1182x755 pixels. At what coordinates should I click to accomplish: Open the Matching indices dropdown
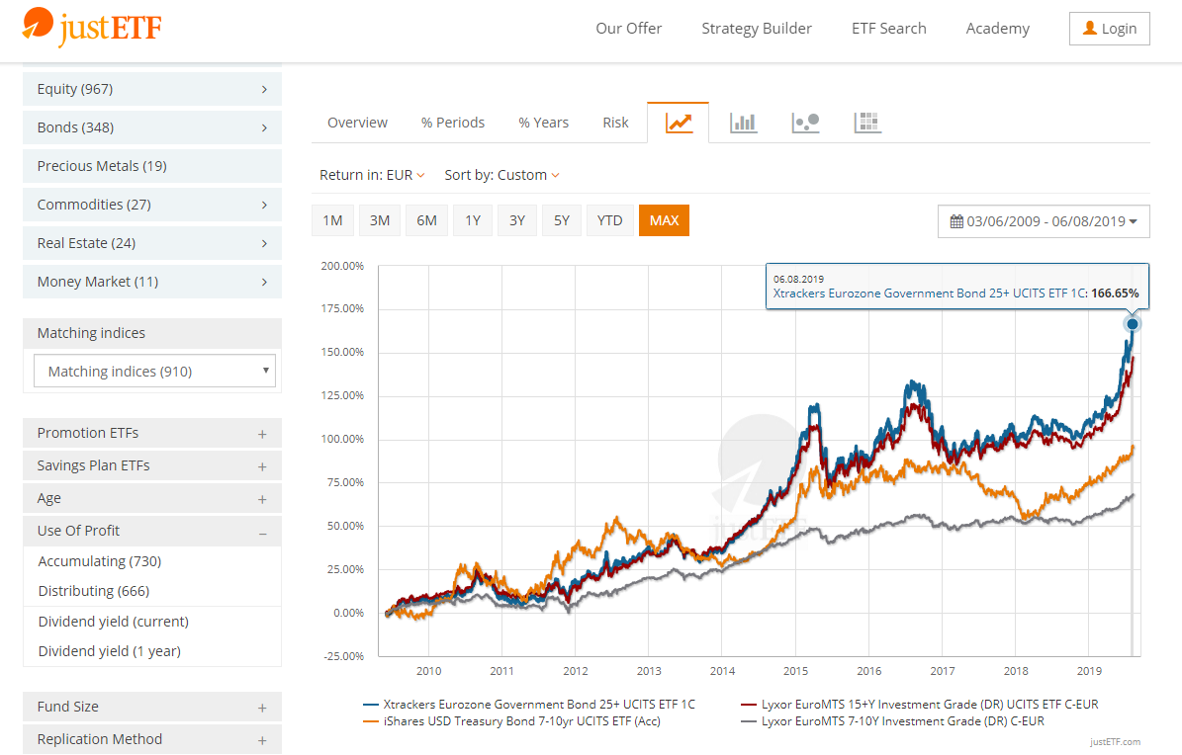(x=154, y=372)
